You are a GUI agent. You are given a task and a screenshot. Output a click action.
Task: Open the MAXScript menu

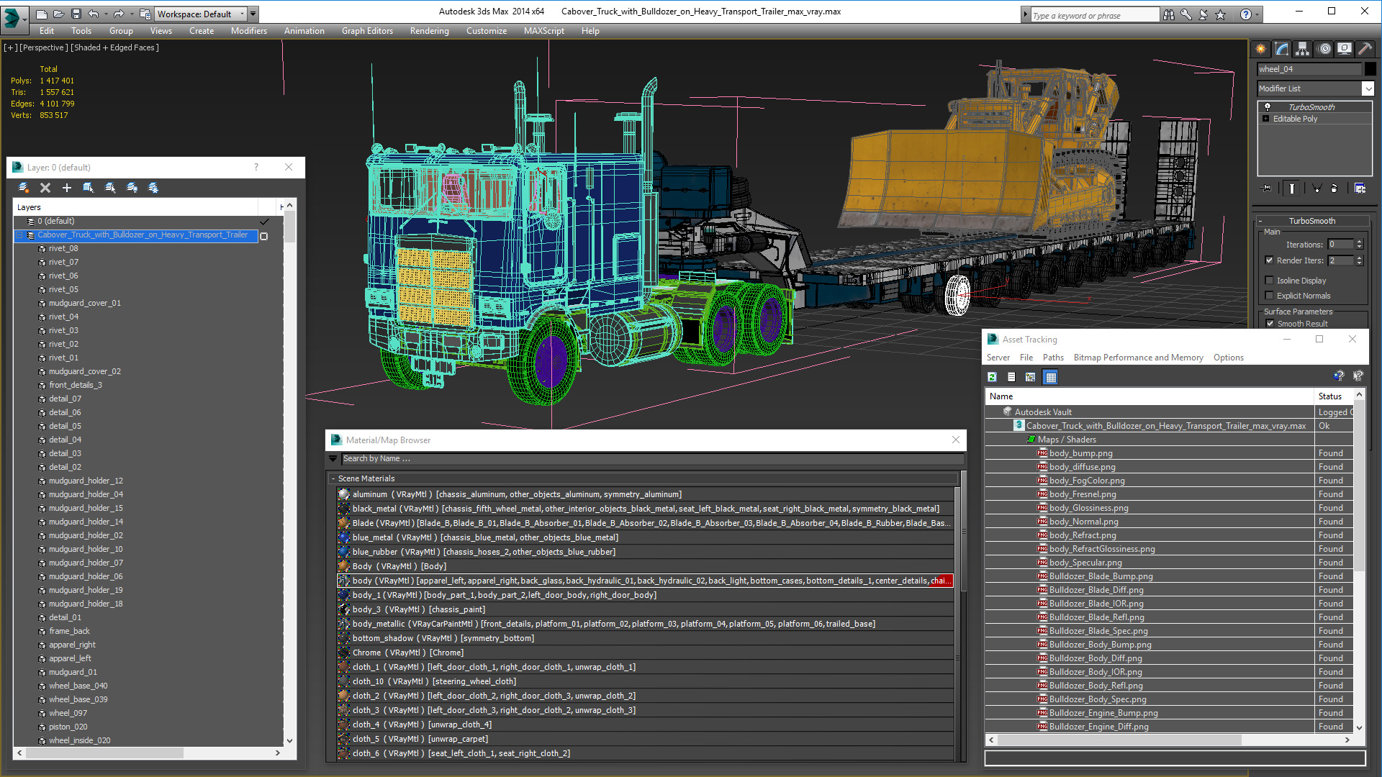coord(543,31)
